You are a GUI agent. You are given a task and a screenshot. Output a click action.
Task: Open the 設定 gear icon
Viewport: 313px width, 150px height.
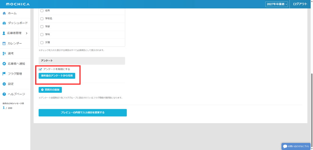click(4, 84)
